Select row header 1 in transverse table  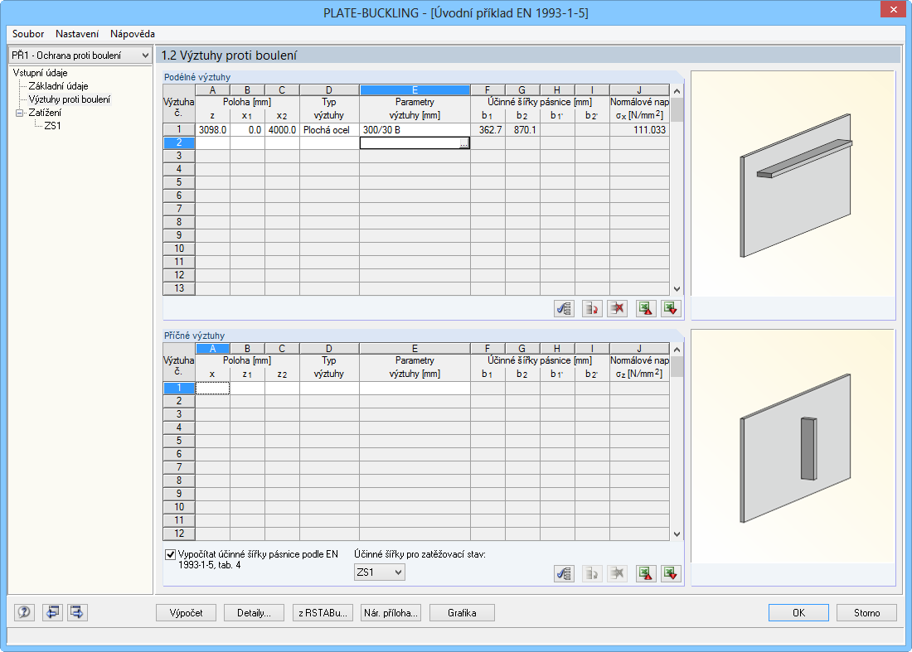[x=178, y=389]
